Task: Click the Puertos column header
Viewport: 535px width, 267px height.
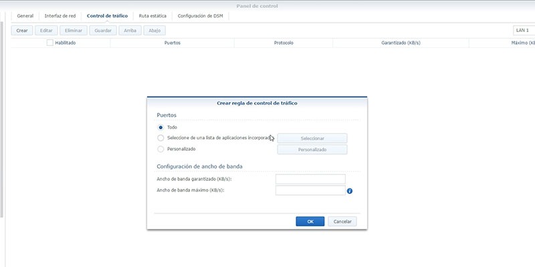Action: tap(173, 43)
